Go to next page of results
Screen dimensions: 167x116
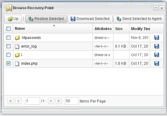51,101
